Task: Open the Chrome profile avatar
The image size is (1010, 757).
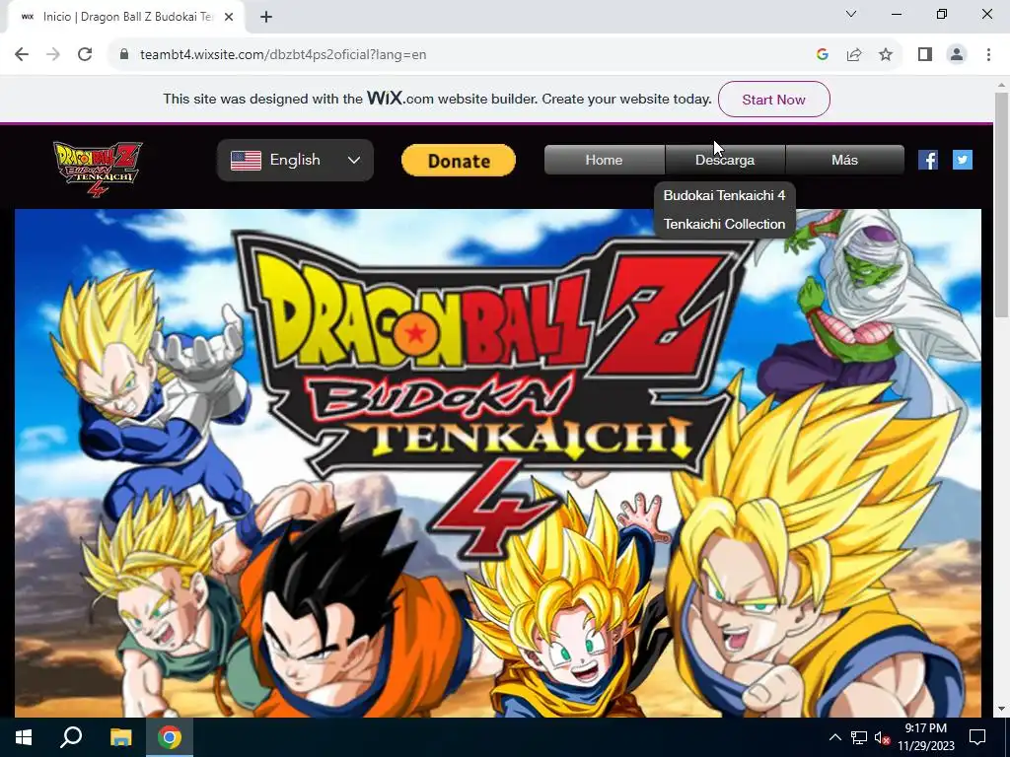Action: point(957,55)
